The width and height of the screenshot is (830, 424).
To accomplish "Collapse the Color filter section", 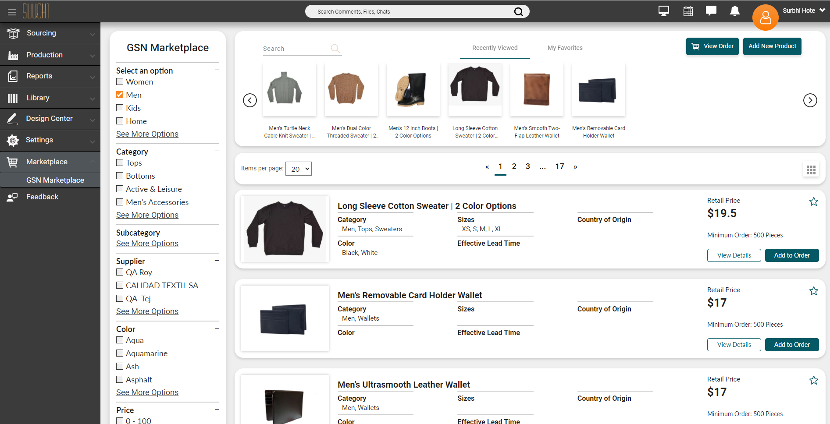I will (217, 329).
